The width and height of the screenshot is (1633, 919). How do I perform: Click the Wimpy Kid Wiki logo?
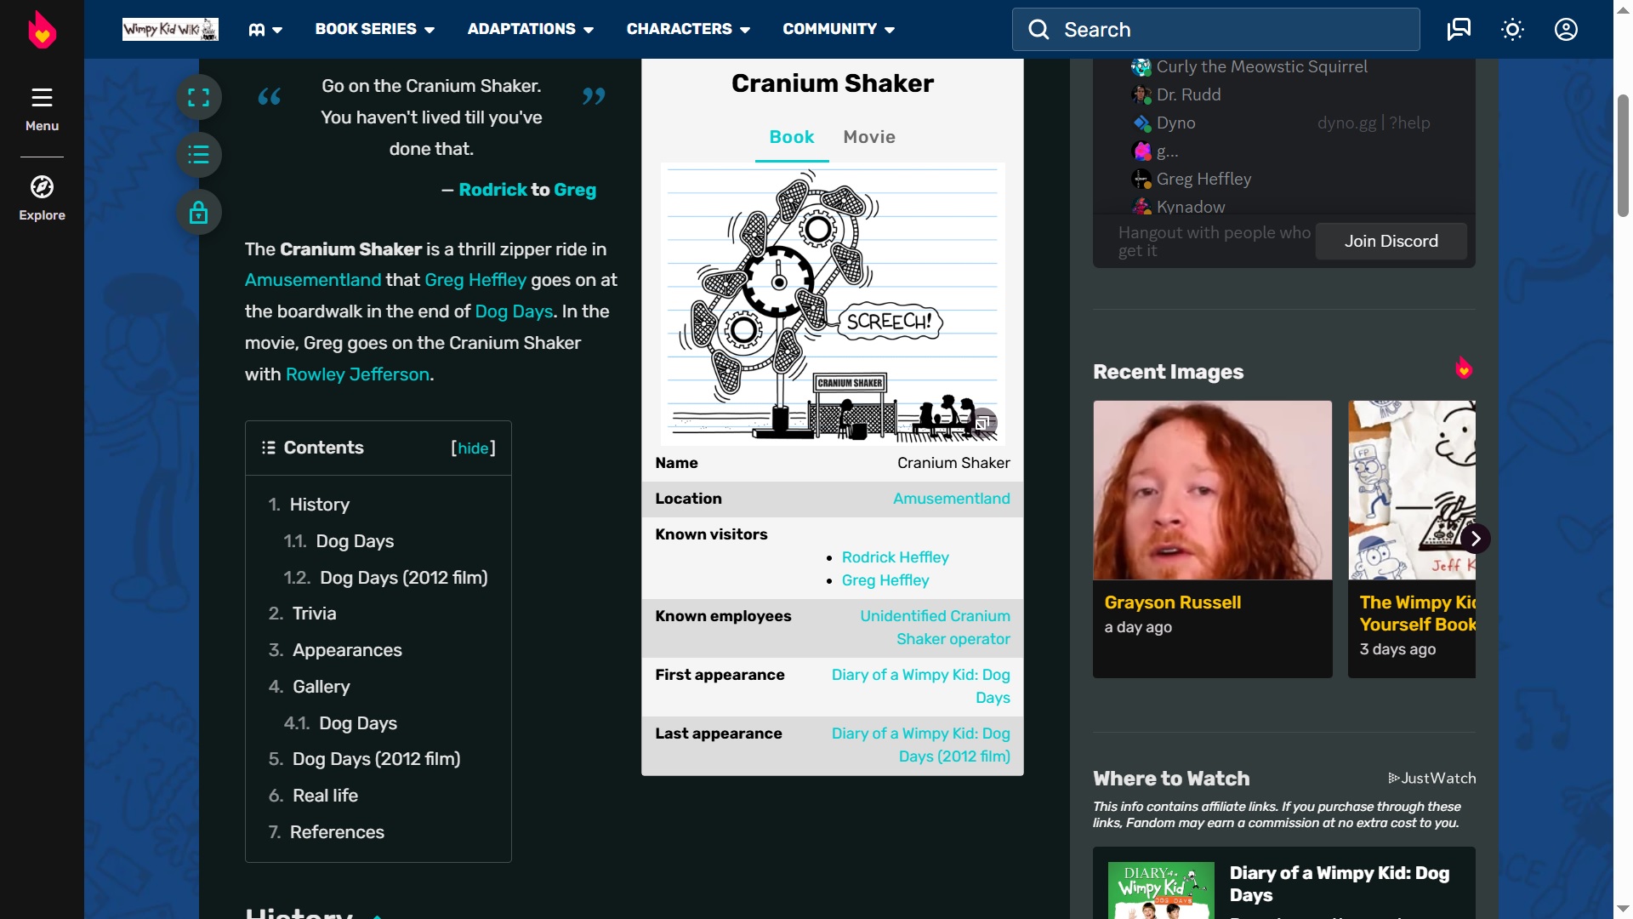[x=170, y=29]
